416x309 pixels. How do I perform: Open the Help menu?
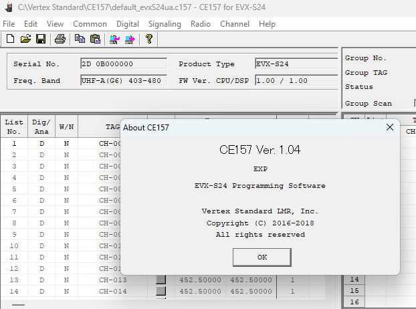pyautogui.click(x=267, y=24)
